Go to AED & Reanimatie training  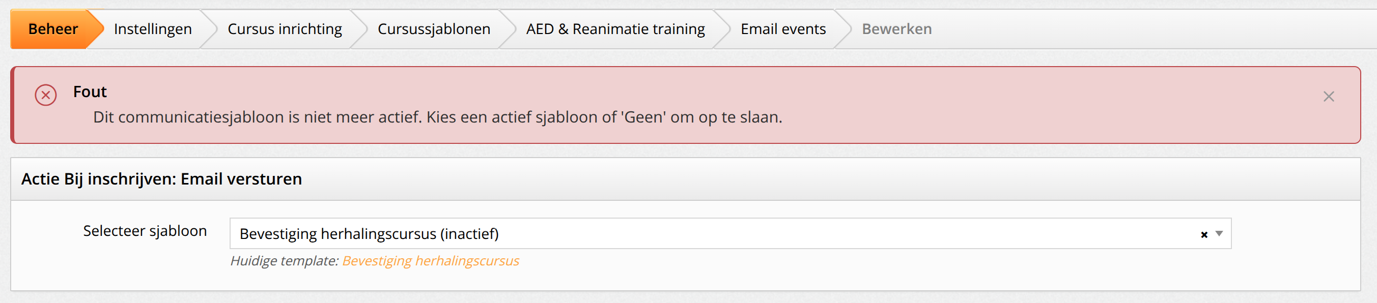coord(615,29)
